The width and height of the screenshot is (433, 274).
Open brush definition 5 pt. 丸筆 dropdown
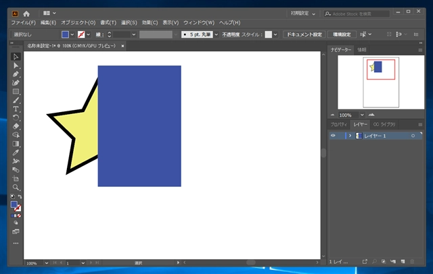(216, 34)
